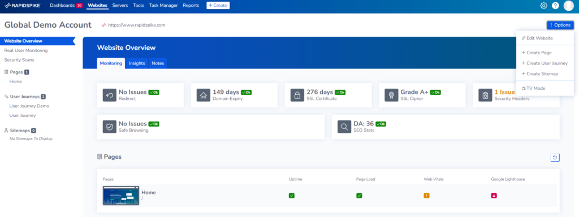The height and width of the screenshot is (217, 579).
Task: Open the Home page in the sidebar
Action: pos(15,81)
